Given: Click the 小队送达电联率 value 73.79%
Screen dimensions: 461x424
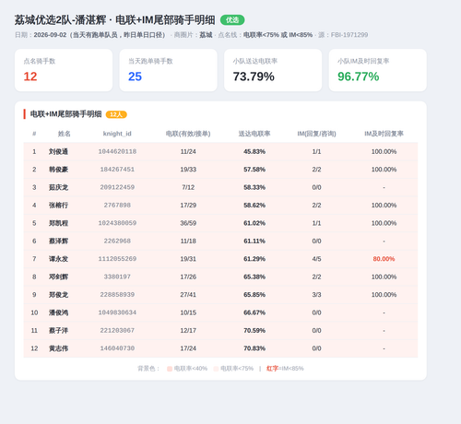Looking at the screenshot, I should coord(254,77).
